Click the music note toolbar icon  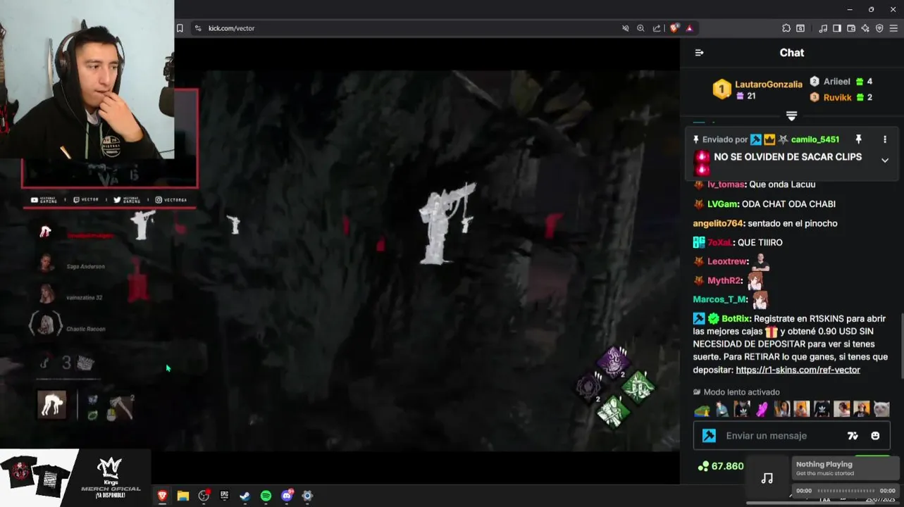click(x=823, y=28)
